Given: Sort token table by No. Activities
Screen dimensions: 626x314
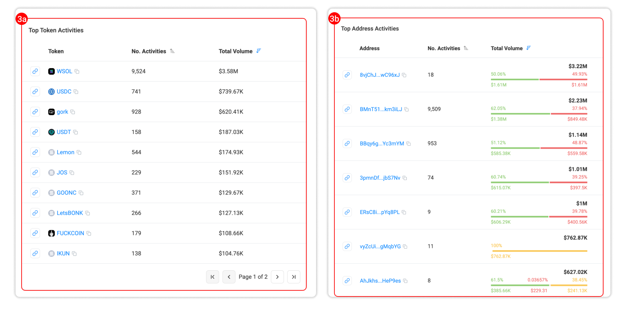Looking at the screenshot, I should coord(172,51).
